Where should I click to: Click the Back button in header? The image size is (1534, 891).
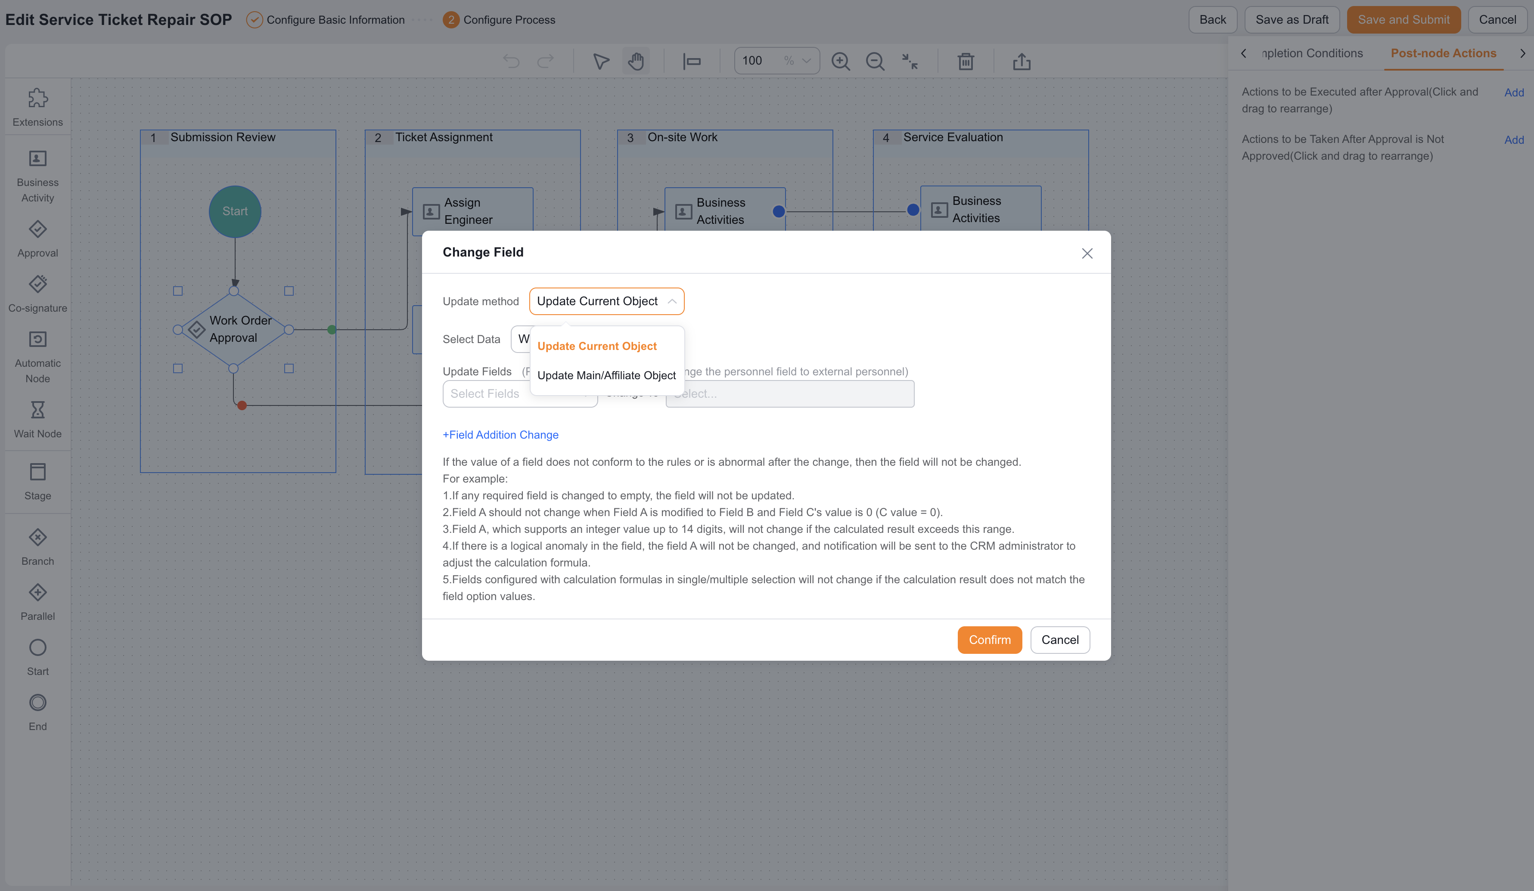pos(1213,19)
